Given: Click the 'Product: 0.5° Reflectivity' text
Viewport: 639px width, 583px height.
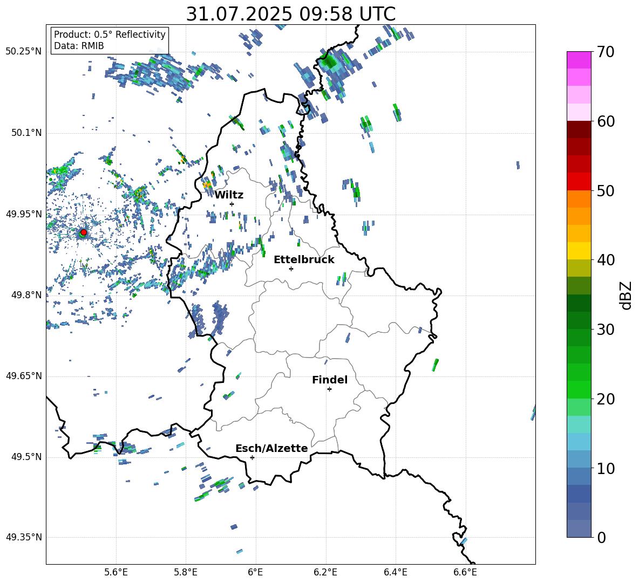Looking at the screenshot, I should 110,35.
